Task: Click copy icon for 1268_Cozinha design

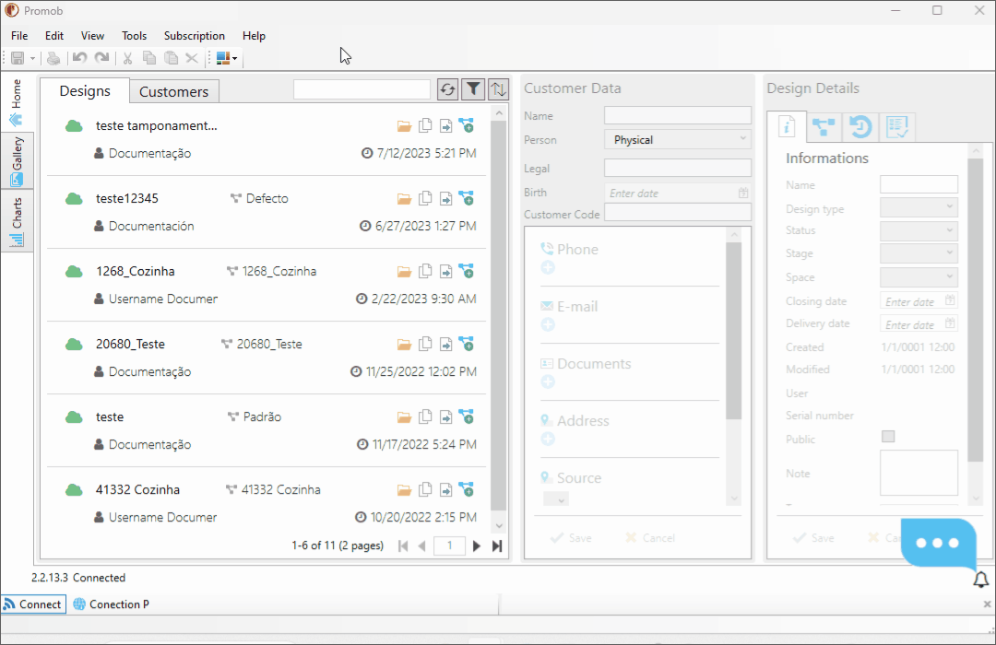Action: point(425,271)
